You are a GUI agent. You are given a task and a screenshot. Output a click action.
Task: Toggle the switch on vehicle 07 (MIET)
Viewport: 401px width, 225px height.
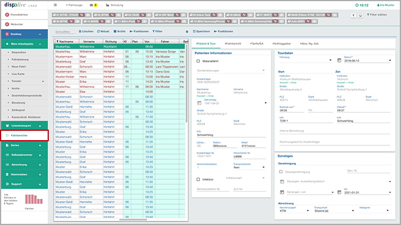[x=281, y=15]
